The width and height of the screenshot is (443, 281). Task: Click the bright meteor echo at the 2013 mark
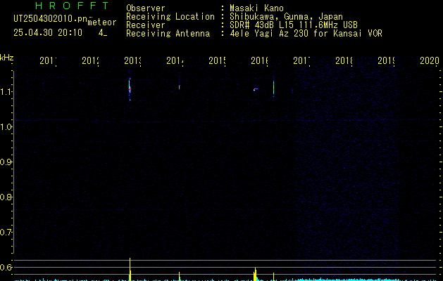tap(130, 89)
